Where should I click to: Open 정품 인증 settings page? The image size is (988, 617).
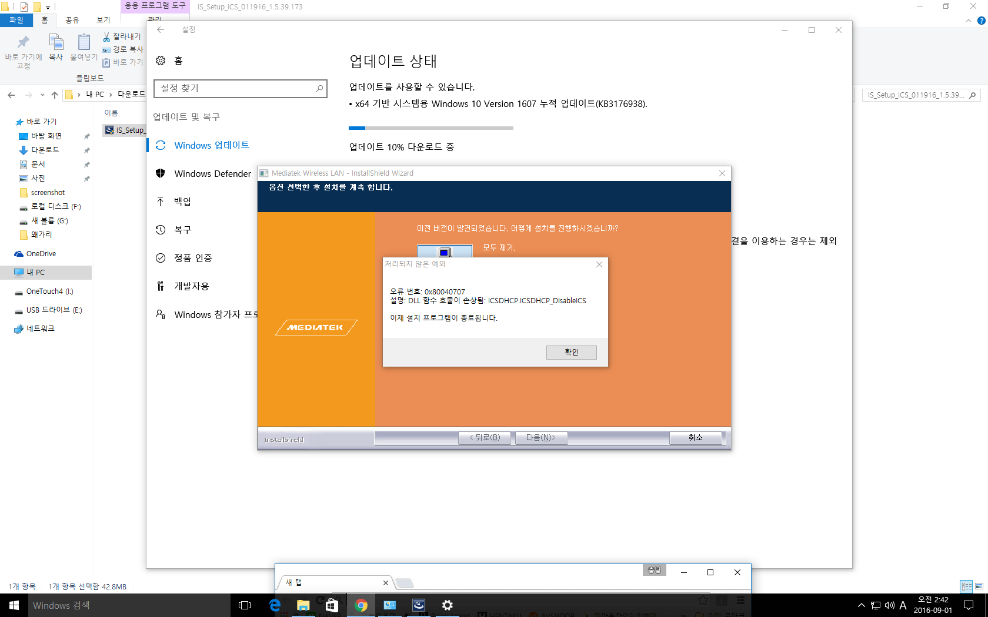(193, 258)
